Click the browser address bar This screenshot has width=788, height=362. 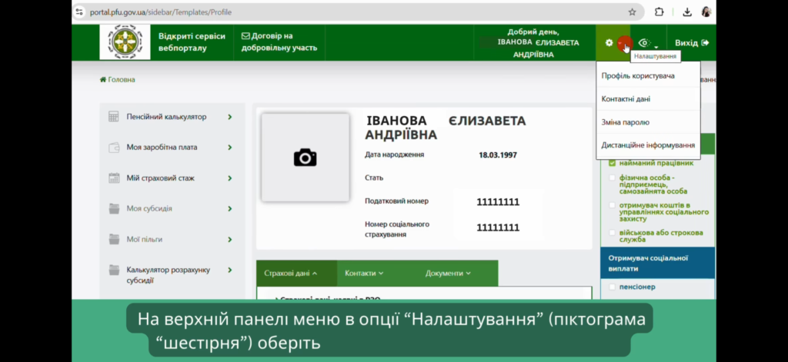coord(346,12)
